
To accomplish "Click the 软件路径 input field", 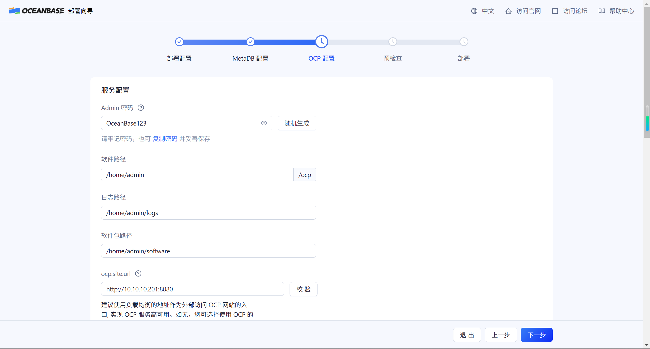I will 197,175.
